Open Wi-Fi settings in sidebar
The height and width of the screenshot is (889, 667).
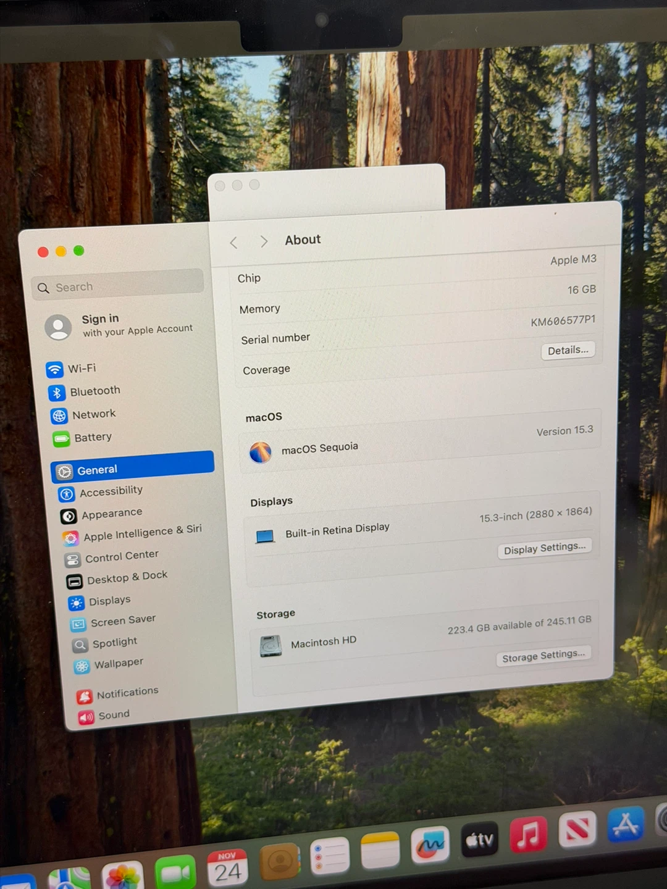tap(73, 369)
